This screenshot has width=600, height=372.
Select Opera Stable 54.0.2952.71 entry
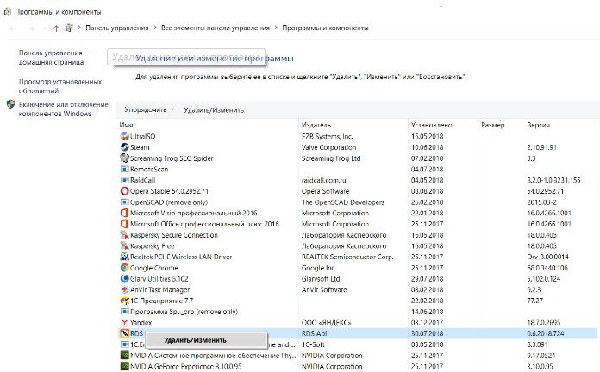click(169, 191)
